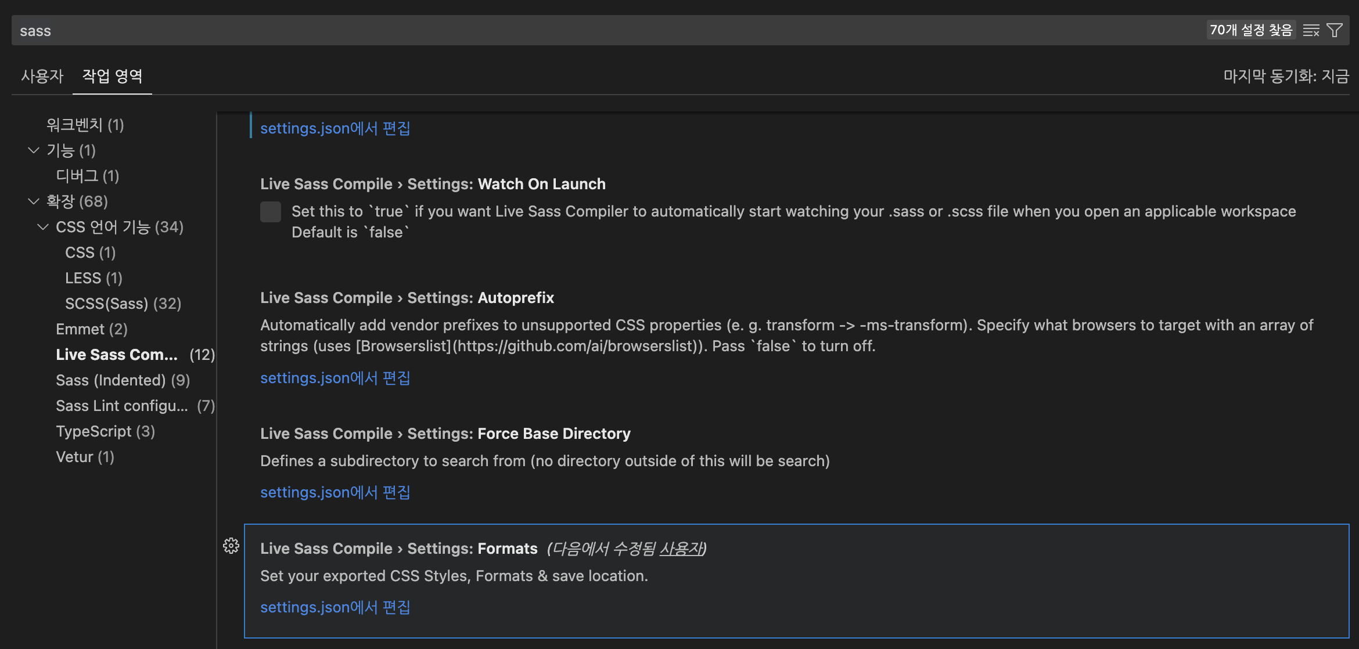
Task: Open the settings filter funnel icon
Action: [1335, 30]
